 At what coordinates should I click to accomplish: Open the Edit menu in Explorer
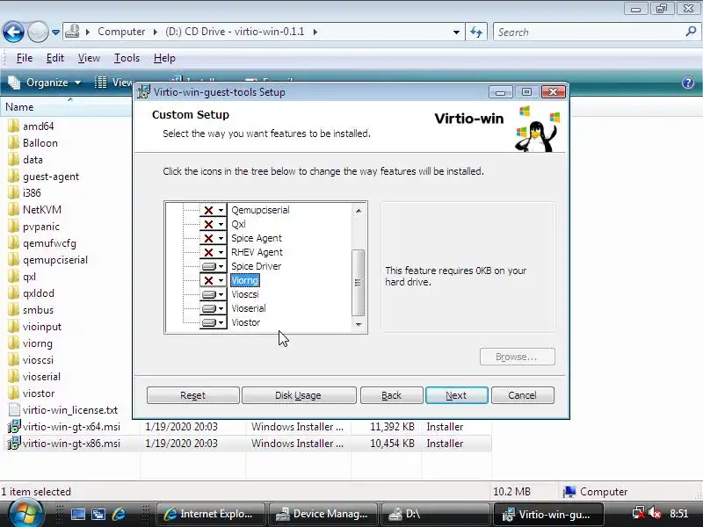pyautogui.click(x=55, y=58)
